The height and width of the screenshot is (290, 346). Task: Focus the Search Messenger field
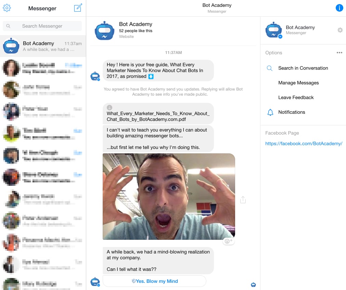point(42,26)
